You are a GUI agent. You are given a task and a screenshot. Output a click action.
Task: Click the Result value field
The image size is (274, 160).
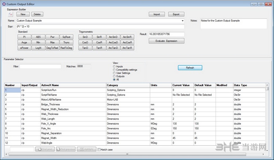tap(166, 34)
